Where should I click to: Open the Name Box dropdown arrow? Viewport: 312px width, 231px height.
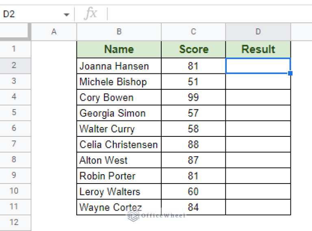tap(66, 15)
